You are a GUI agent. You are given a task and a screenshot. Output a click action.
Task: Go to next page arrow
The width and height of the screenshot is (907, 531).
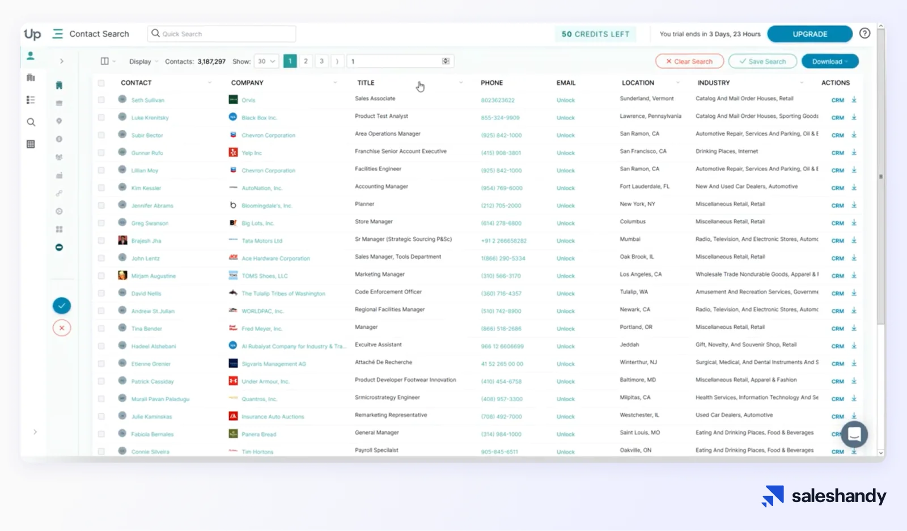click(x=337, y=61)
